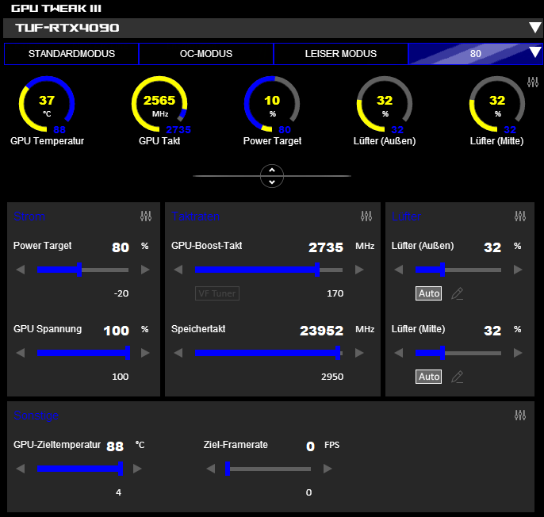
Task: Switch to OC-MODUS
Action: [x=206, y=54]
